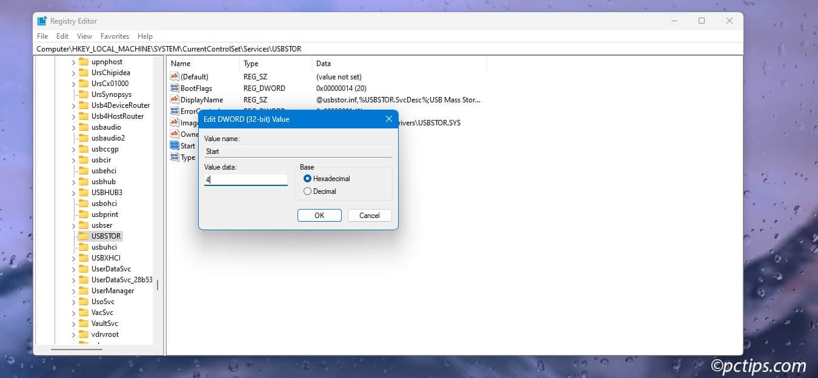This screenshot has width=818, height=378.
Task: Open the View menu
Action: coord(84,36)
